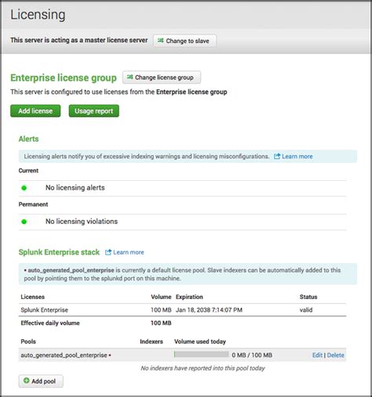
Task: Click the Expiration column header
Action: [189, 297]
